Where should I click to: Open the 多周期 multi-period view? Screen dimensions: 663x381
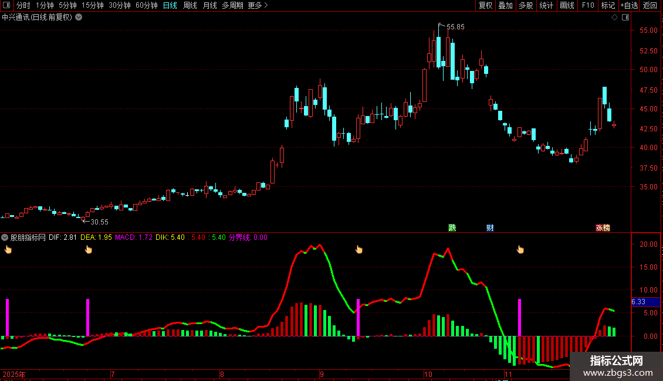(x=232, y=5)
